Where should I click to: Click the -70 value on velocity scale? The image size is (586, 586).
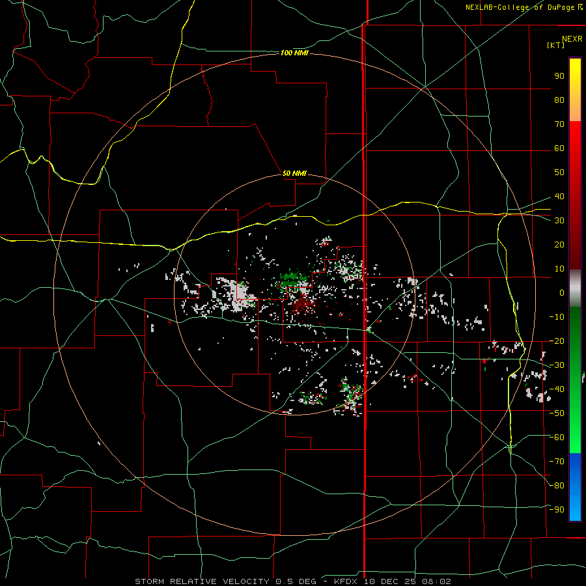pyautogui.click(x=557, y=462)
